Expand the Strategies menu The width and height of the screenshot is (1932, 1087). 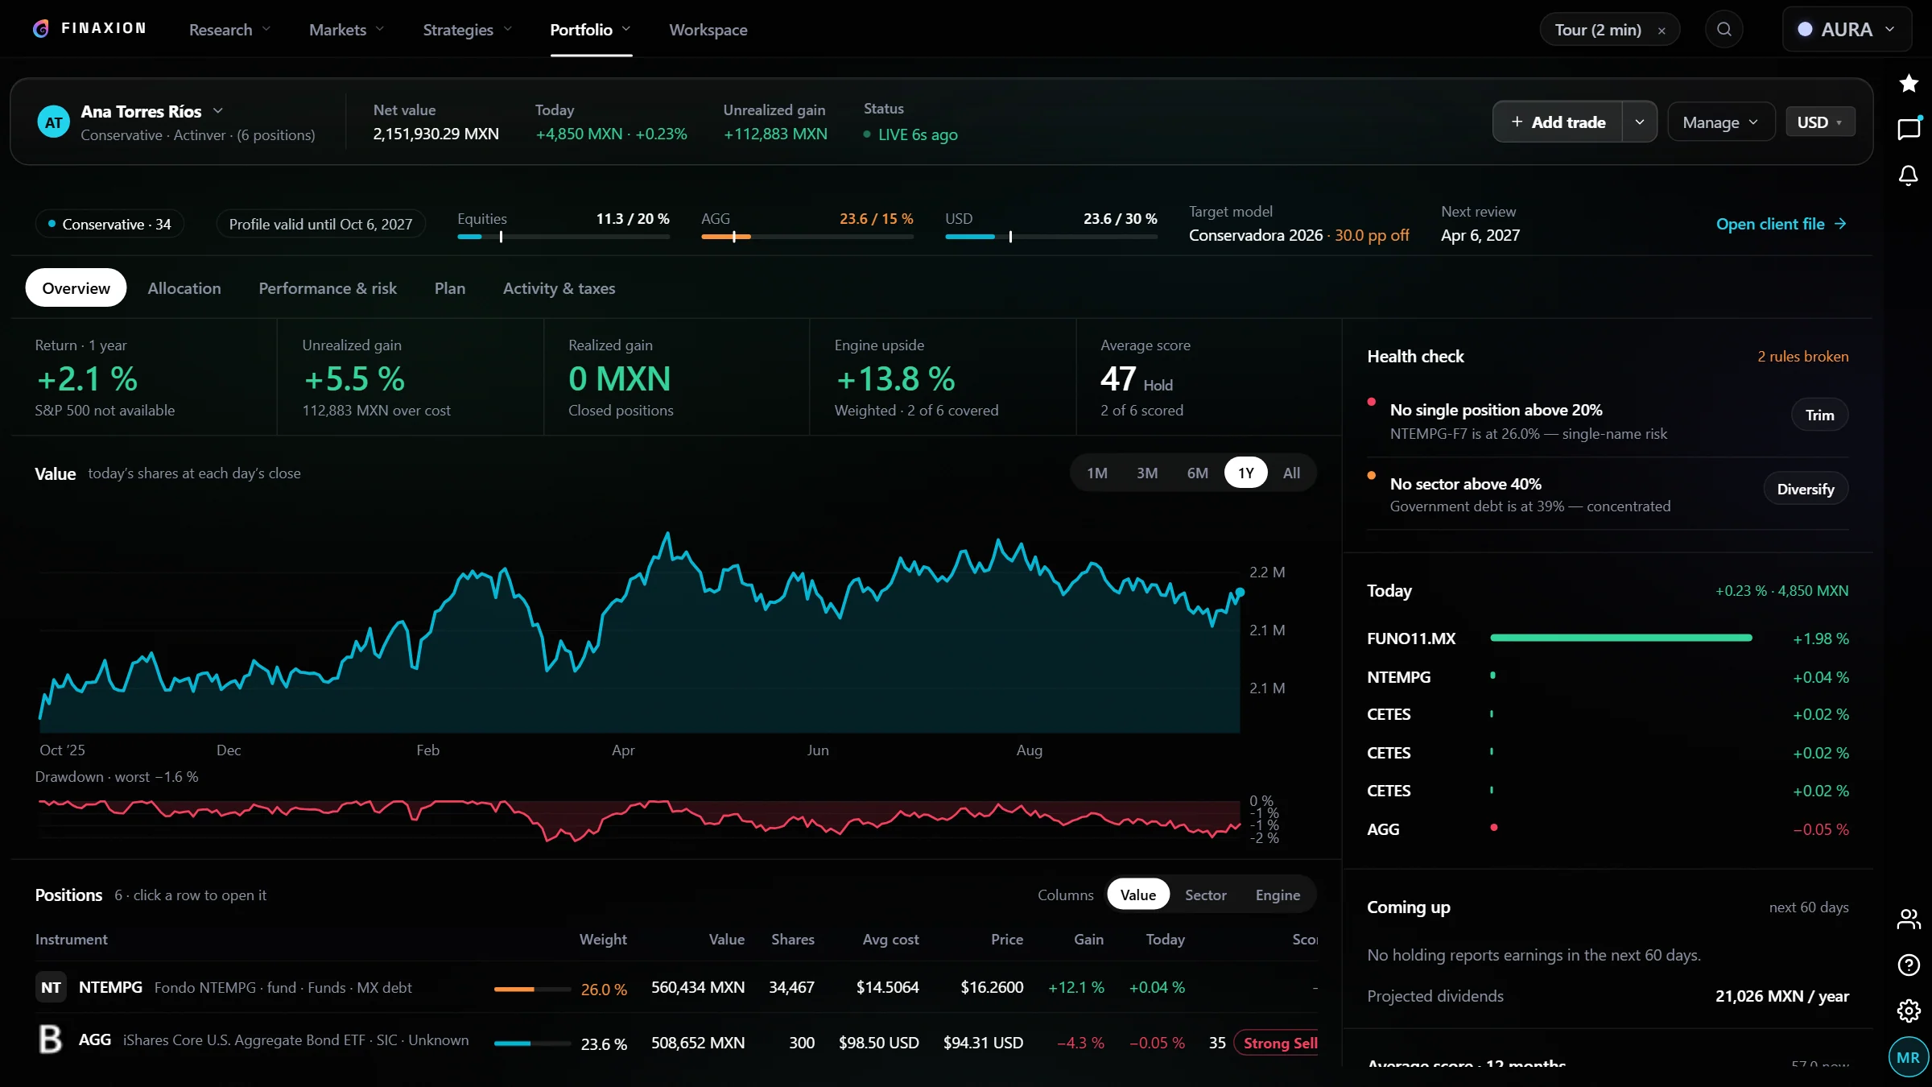(467, 30)
